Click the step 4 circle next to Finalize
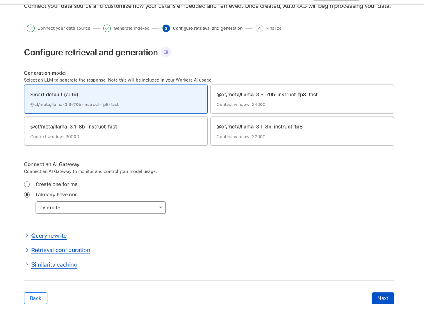The width and height of the screenshot is (424, 311). [260, 28]
